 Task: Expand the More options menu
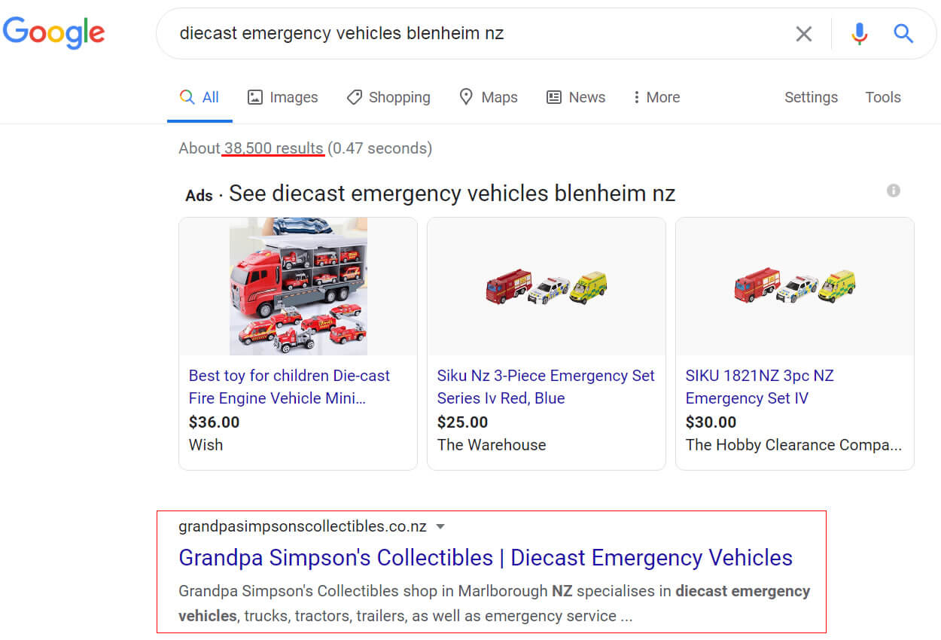656,97
